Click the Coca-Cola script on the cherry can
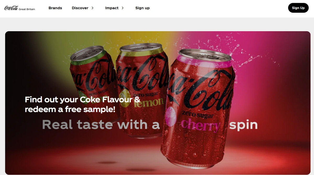The image size is (314, 175). (201, 89)
